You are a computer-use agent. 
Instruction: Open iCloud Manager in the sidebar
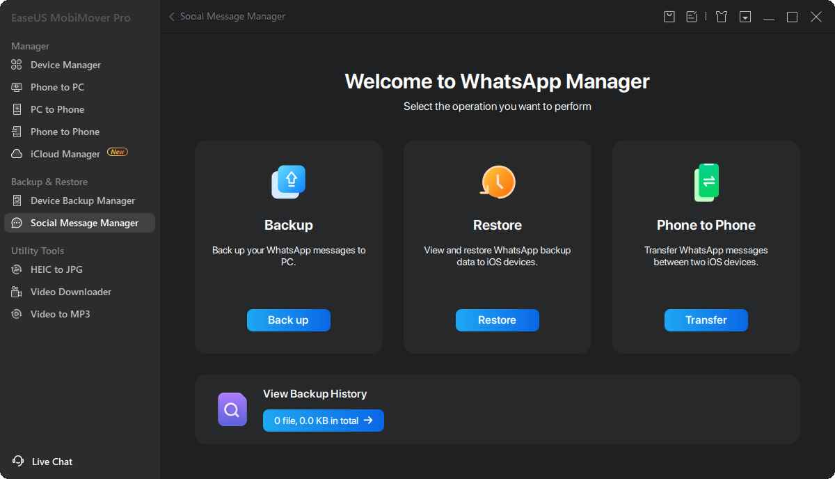[65, 154]
